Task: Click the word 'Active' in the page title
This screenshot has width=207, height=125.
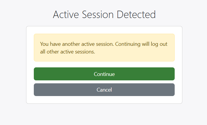Action: point(66,14)
